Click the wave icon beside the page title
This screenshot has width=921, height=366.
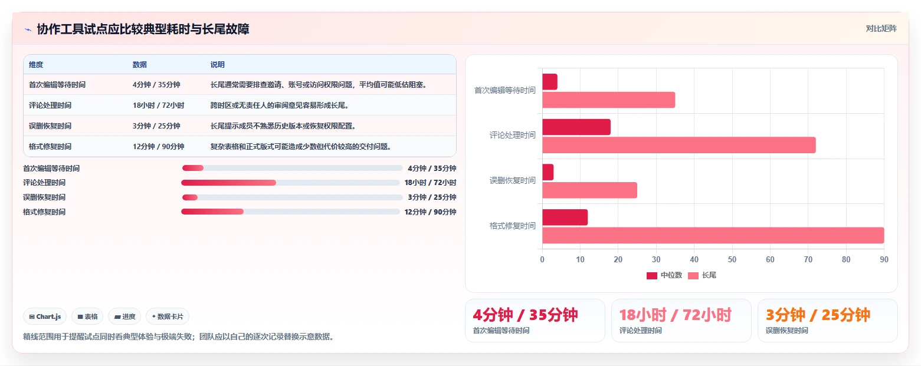point(28,29)
